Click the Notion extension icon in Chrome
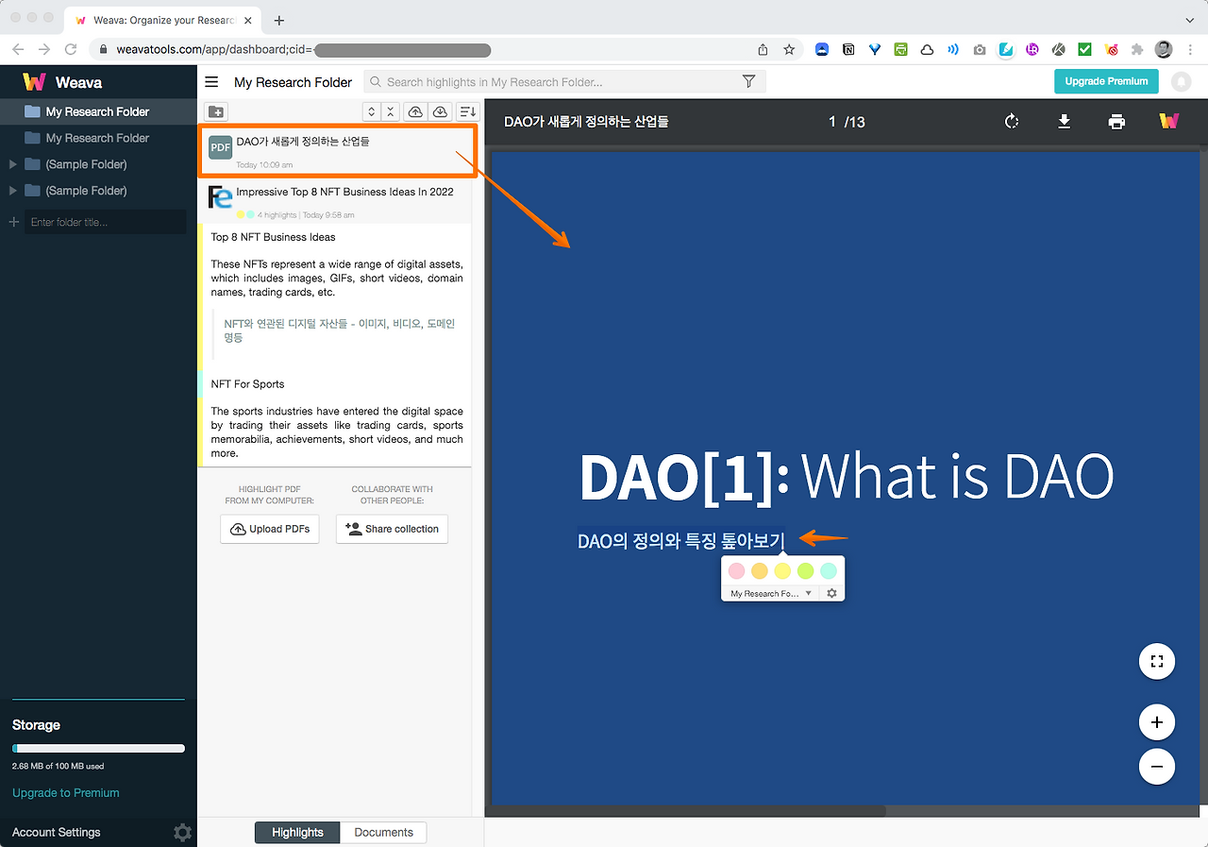The height and width of the screenshot is (847, 1208). coord(848,49)
